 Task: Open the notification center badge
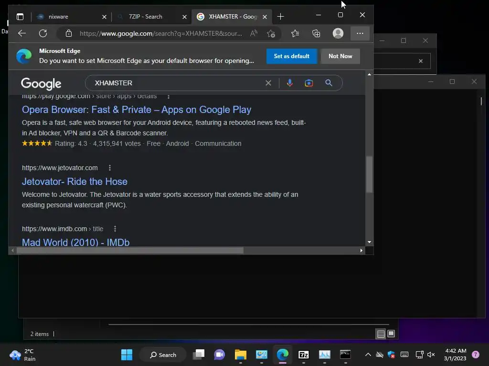[x=476, y=355]
